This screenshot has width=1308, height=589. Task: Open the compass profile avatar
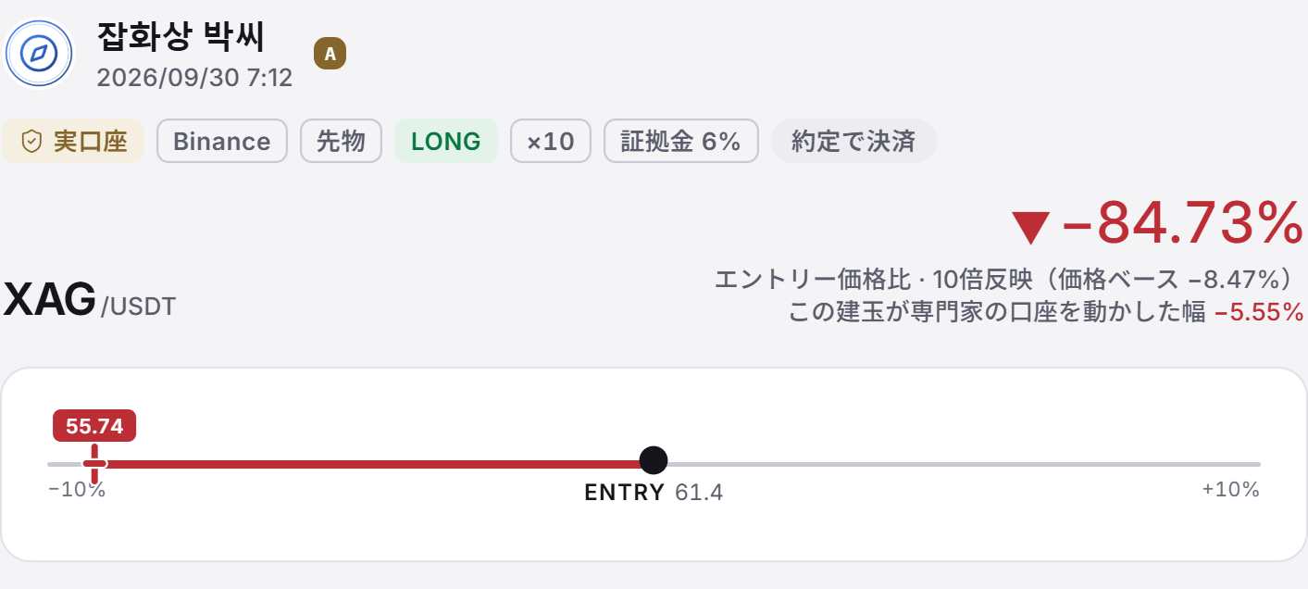pos(39,53)
